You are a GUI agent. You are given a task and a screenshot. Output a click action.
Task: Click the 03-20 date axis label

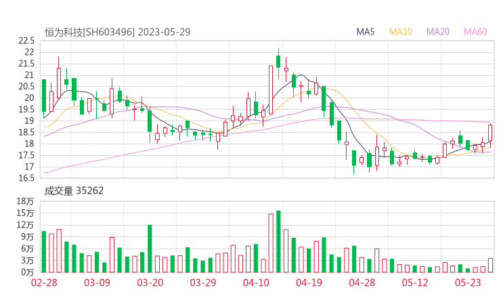[x=150, y=282]
